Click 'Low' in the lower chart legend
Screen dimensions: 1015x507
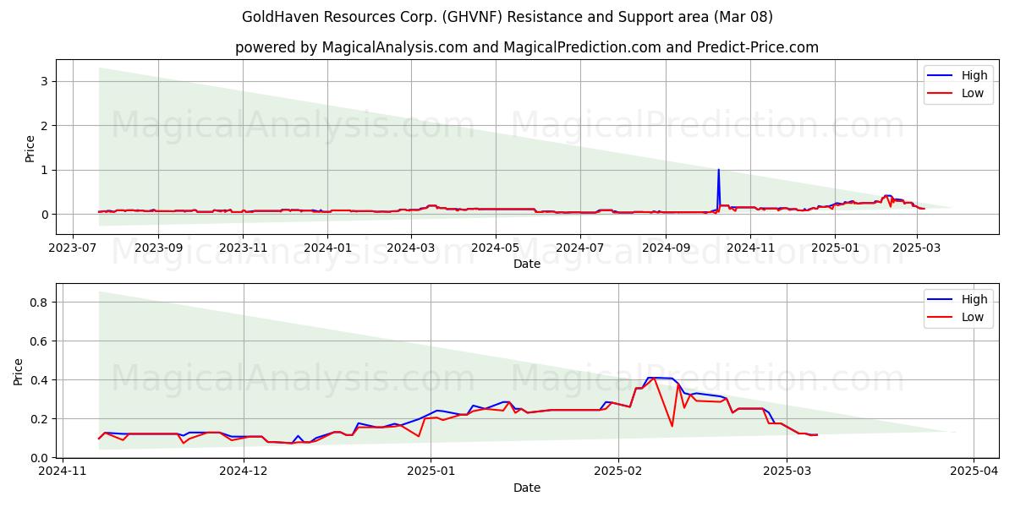click(973, 318)
